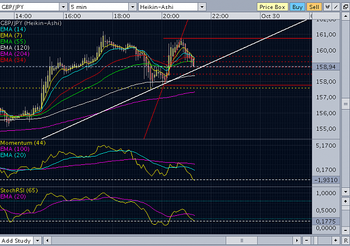
Task: Zoom in time axis with bottom plus button
Action: coord(335,240)
